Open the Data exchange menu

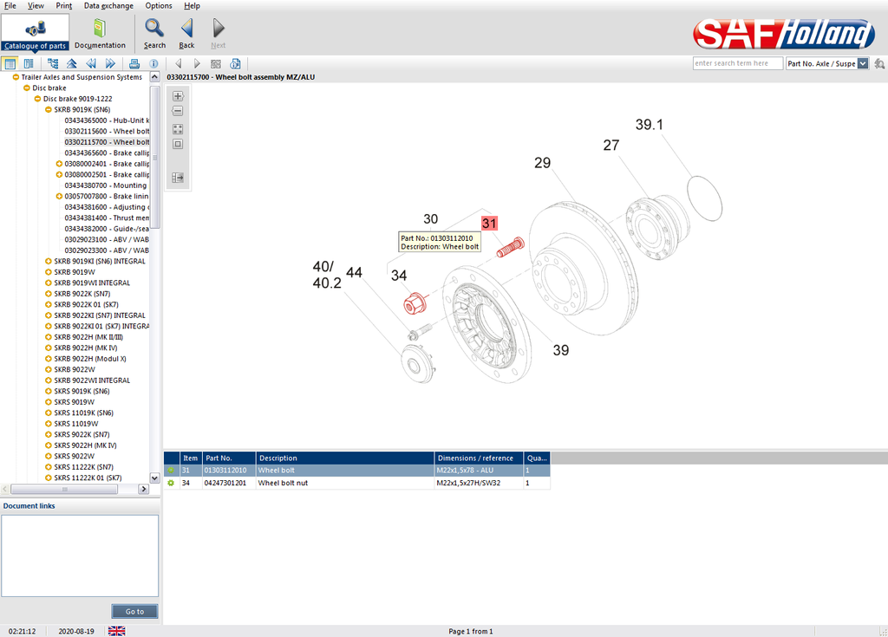[x=108, y=5]
